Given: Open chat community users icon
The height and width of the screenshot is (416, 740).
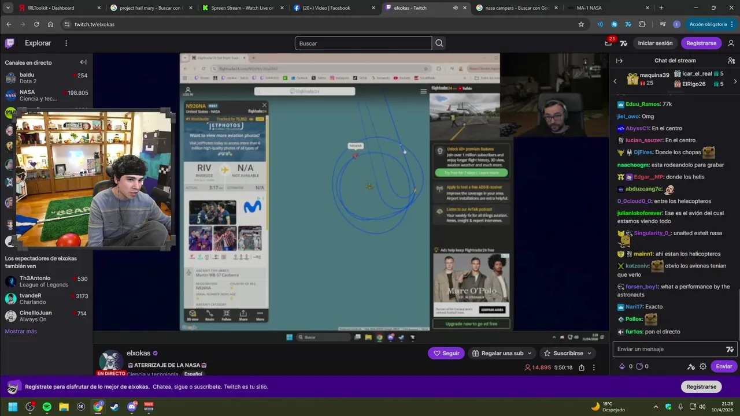Looking at the screenshot, I should tap(731, 61).
